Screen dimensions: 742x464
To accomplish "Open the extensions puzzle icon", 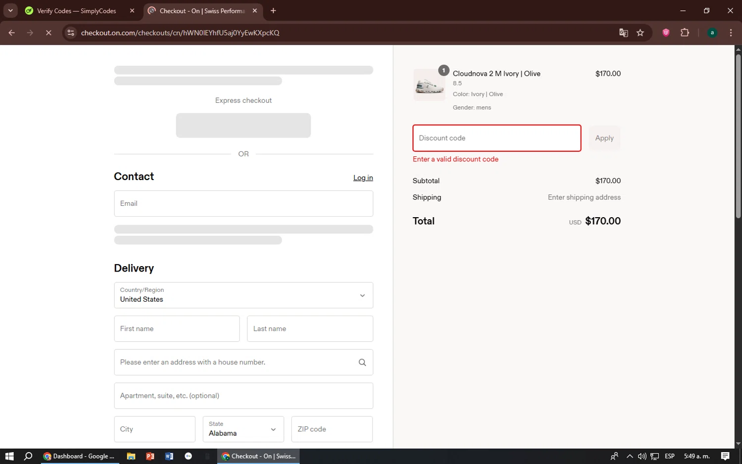I will click(685, 33).
